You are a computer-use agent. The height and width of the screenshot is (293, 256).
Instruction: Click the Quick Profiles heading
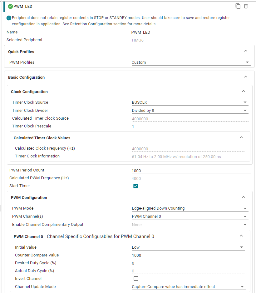(x=21, y=52)
